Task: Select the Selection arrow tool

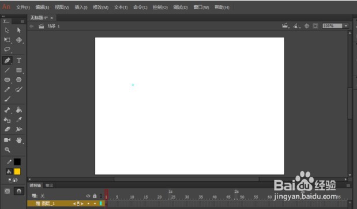Action: coord(7,30)
